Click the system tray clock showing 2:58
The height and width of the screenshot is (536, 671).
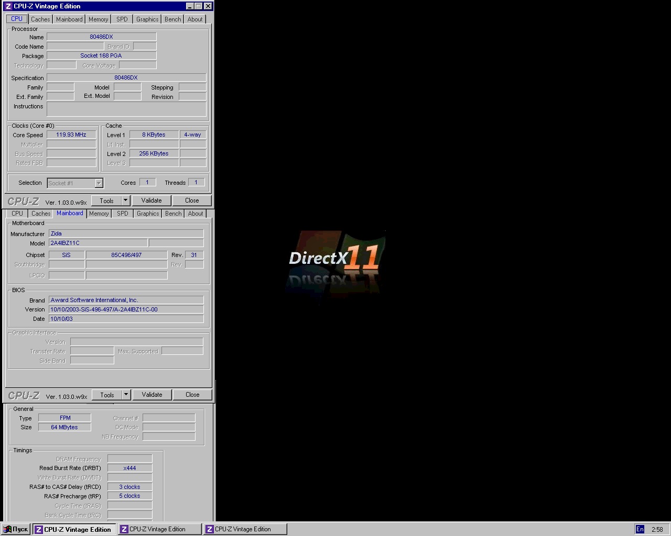[x=657, y=529]
